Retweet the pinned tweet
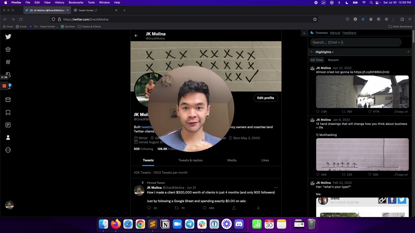This screenshot has width=415, height=233. pos(177,208)
